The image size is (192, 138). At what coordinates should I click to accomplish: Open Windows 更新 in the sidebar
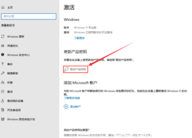16,37
